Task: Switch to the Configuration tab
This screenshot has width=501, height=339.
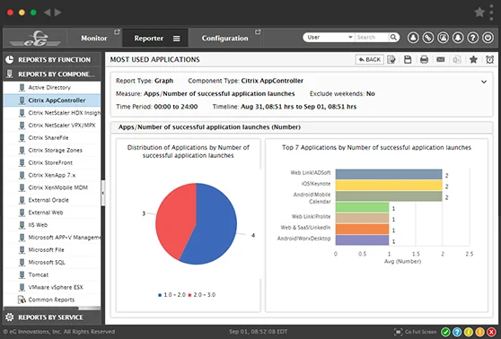Action: 225,38
